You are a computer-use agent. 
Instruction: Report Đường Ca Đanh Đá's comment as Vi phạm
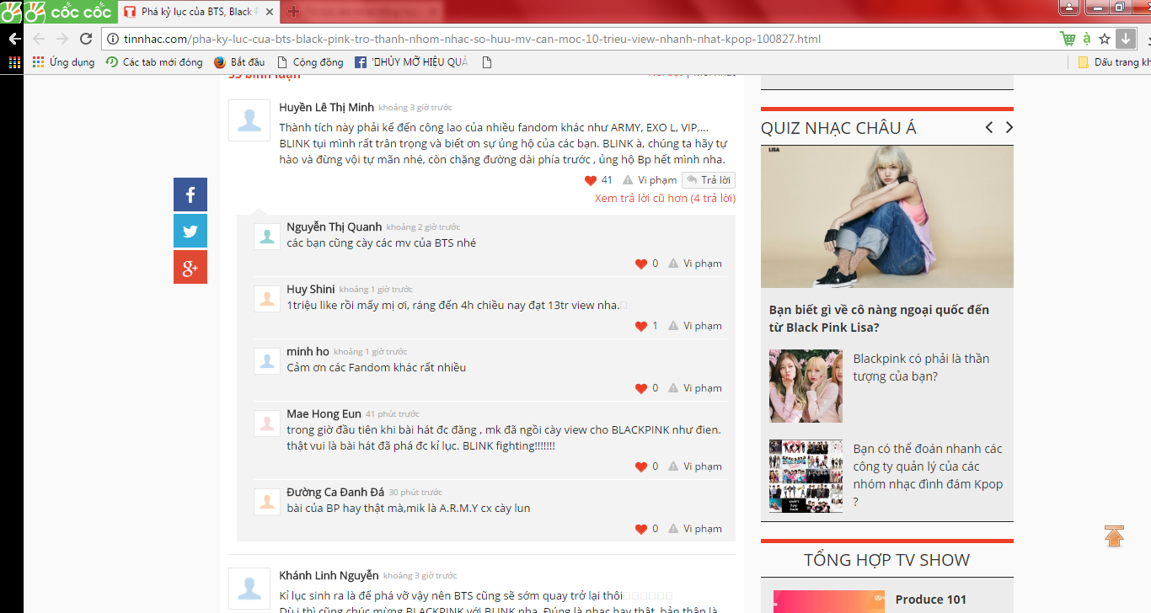(695, 529)
